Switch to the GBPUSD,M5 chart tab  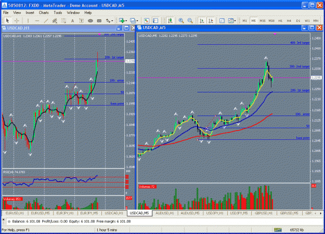point(289,213)
